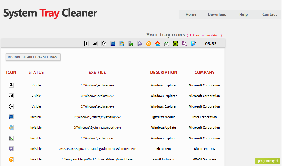Click the tray clock showing 03:32
The height and width of the screenshot is (166, 282).
[211, 43]
